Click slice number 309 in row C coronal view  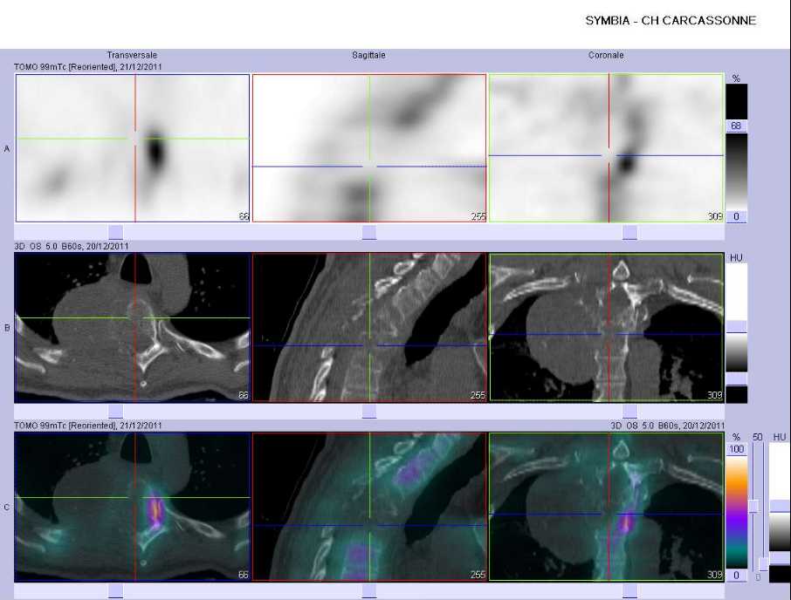[x=715, y=575]
